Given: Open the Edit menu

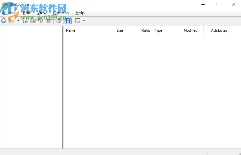Looking at the screenshot, I should click(27, 13).
